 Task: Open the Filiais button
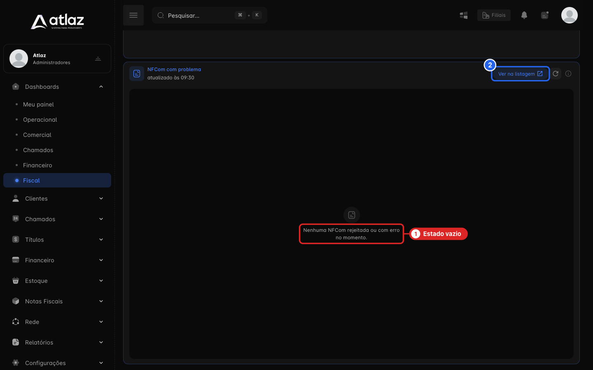494,15
